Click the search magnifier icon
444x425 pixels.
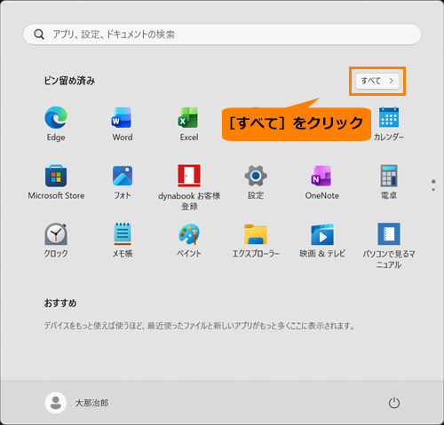point(39,35)
